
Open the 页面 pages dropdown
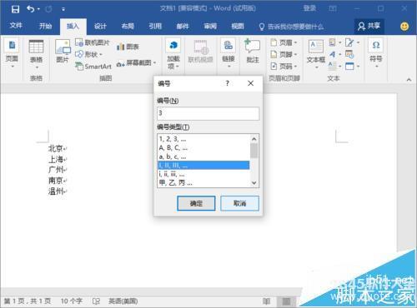[12, 54]
